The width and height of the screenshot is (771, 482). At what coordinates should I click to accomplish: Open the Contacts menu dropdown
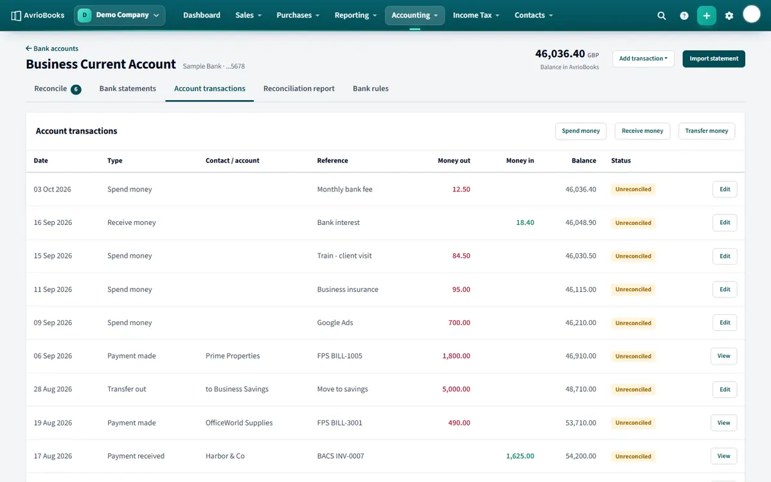coord(534,15)
